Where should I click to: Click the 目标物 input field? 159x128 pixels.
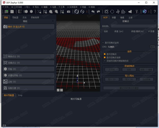(134, 26)
